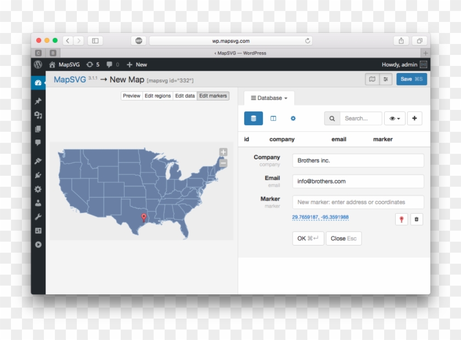Open the database table view icon

(254, 118)
